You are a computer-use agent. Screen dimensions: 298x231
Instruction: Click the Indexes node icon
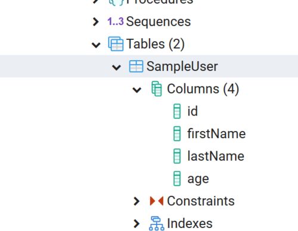point(157,223)
